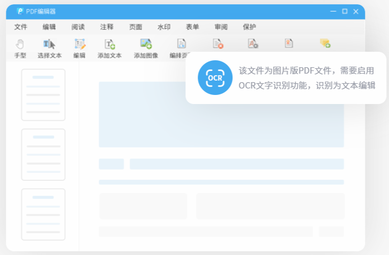This screenshot has height=255, width=389.
Task: Switch to the 阅读 menu
Action: point(78,27)
